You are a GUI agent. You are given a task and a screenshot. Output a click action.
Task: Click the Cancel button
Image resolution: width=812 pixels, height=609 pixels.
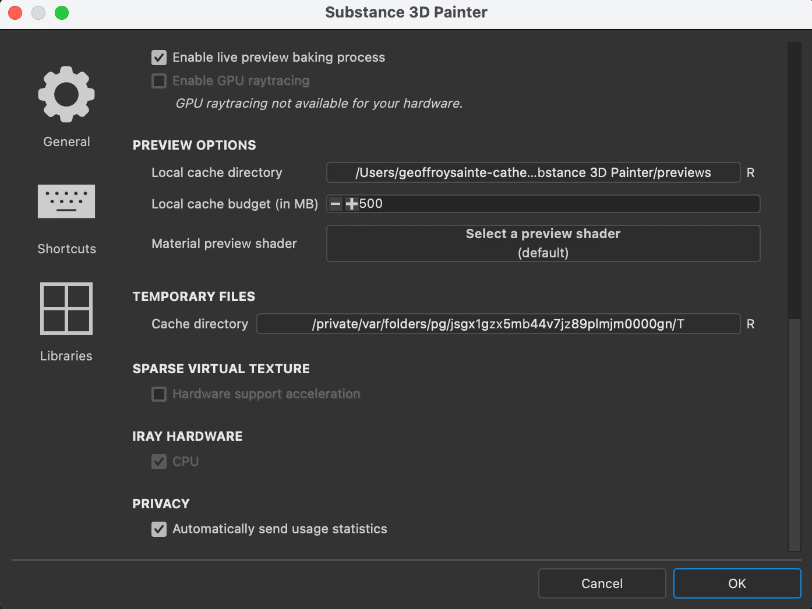602,583
